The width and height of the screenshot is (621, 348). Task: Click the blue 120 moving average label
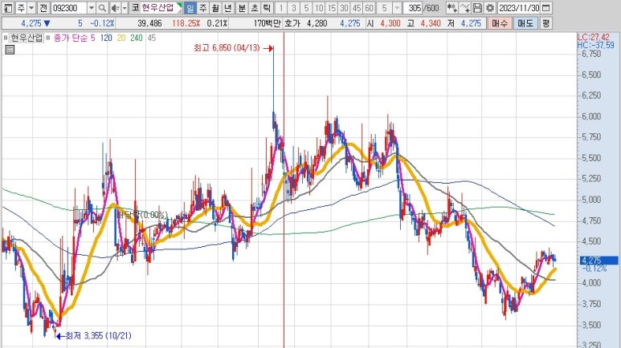tap(106, 38)
